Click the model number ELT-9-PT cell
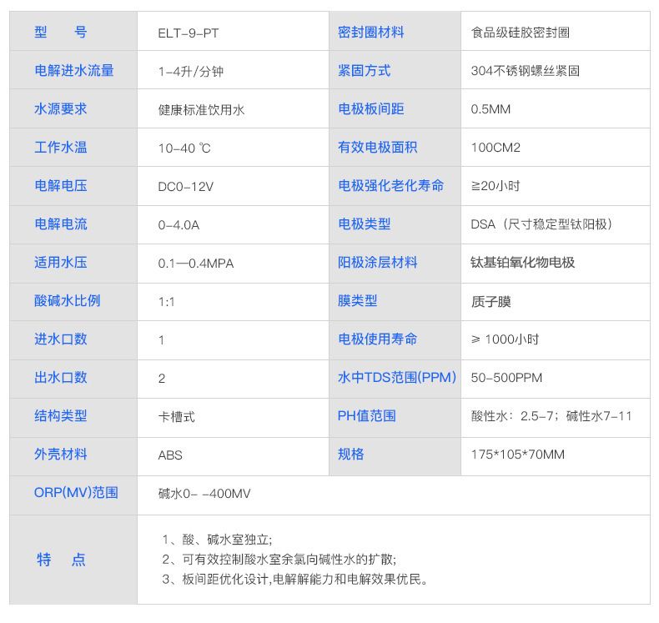The image size is (659, 623). pos(189,33)
